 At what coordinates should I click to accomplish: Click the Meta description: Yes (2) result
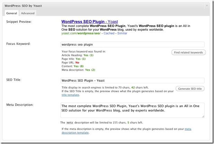[x=78, y=70]
